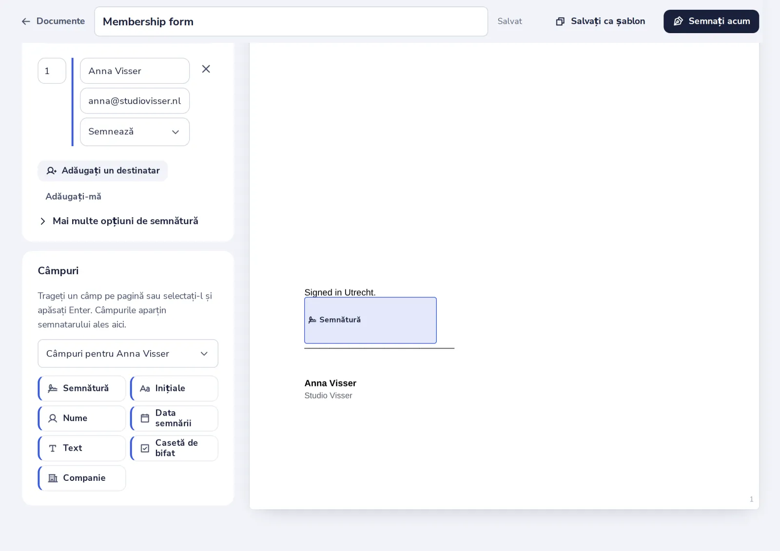Go back to Documente
Screen dimensions: 780x551
pyautogui.click(x=53, y=21)
